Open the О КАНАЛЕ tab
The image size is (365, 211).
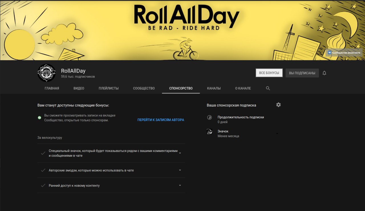[243, 88]
